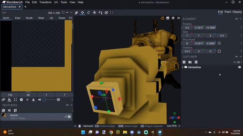This screenshot has width=243, height=136.
Task: Click the auto UV gear icon
Action: pyautogui.click(x=21, y=100)
